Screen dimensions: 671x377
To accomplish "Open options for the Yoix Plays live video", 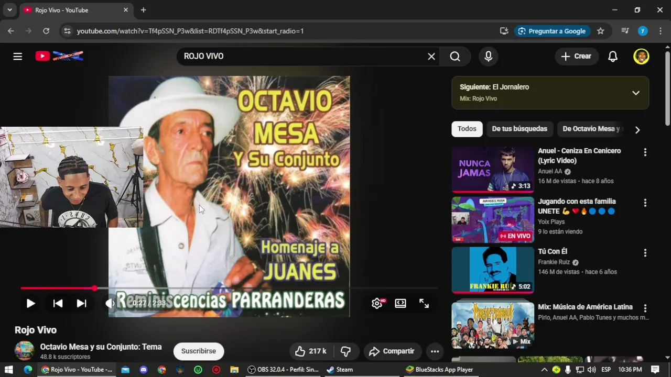I will [x=645, y=203].
